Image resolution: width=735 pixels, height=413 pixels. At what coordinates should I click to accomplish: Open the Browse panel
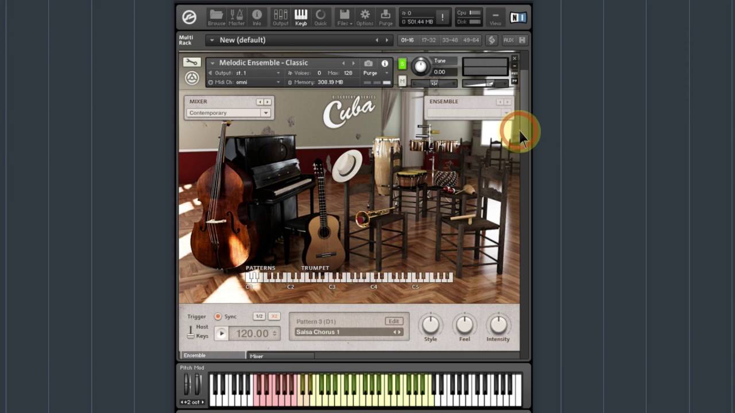[x=216, y=17]
